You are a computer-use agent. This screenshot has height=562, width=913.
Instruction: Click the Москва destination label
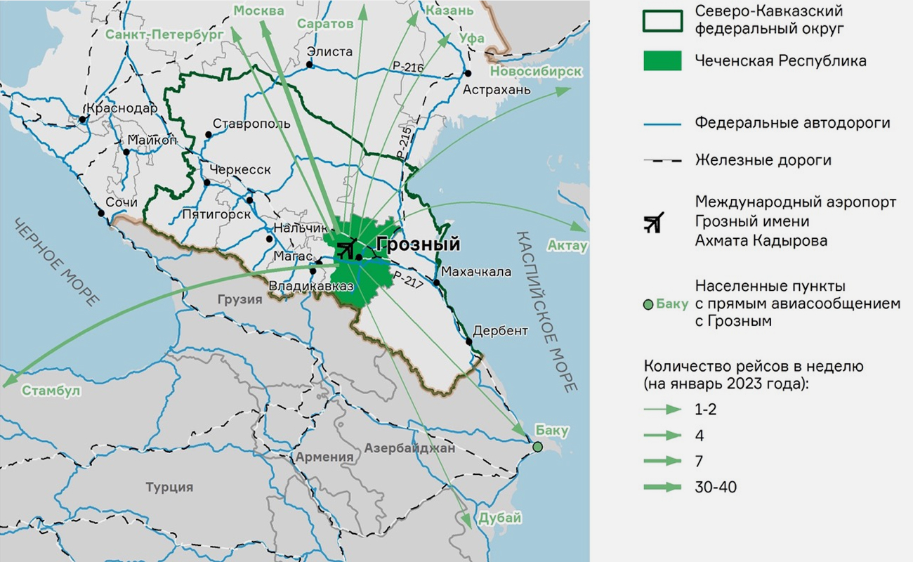[258, 11]
